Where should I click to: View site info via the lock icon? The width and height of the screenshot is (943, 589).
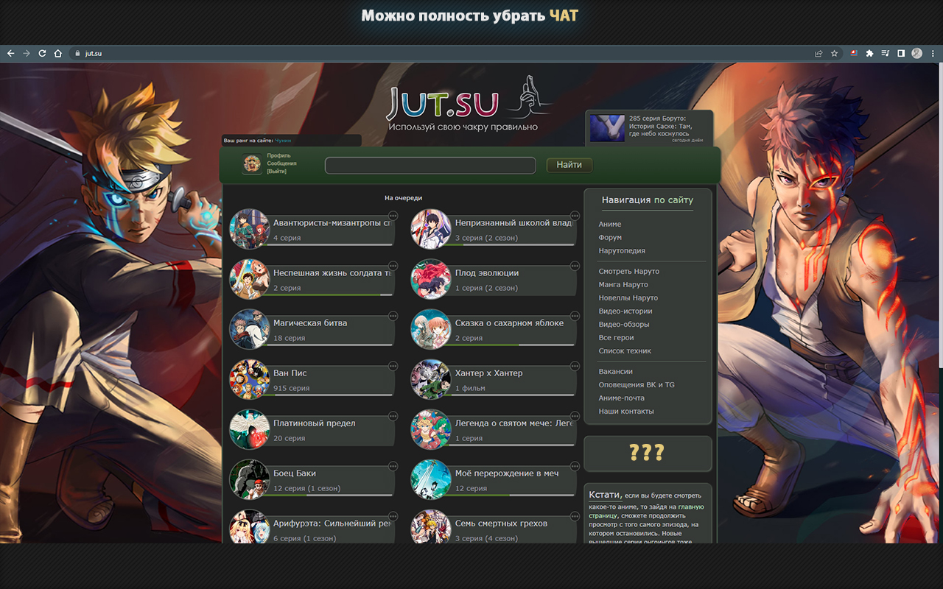click(77, 53)
